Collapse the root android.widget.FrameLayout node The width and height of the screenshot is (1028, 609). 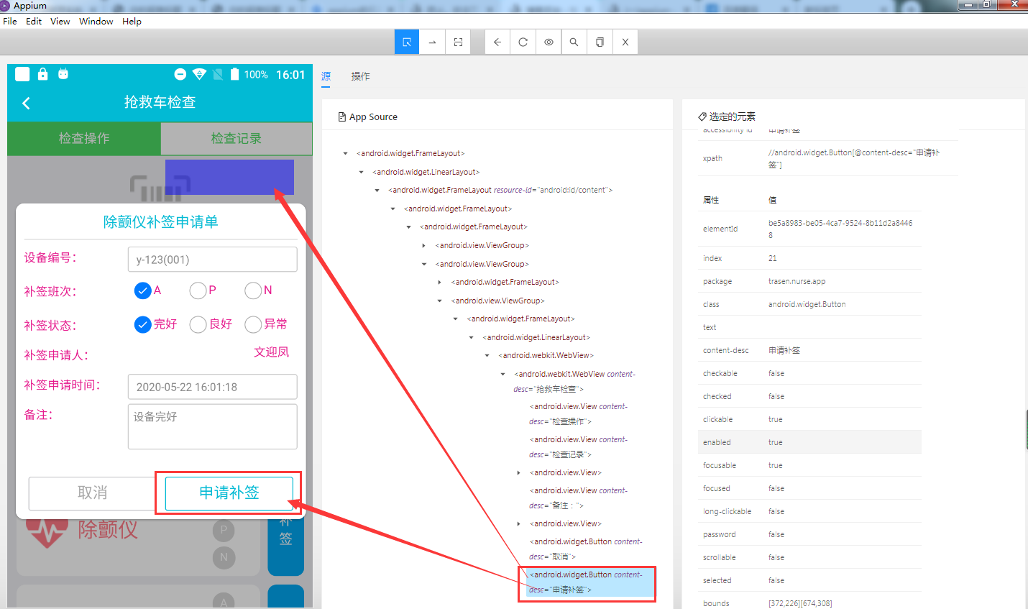coord(346,153)
